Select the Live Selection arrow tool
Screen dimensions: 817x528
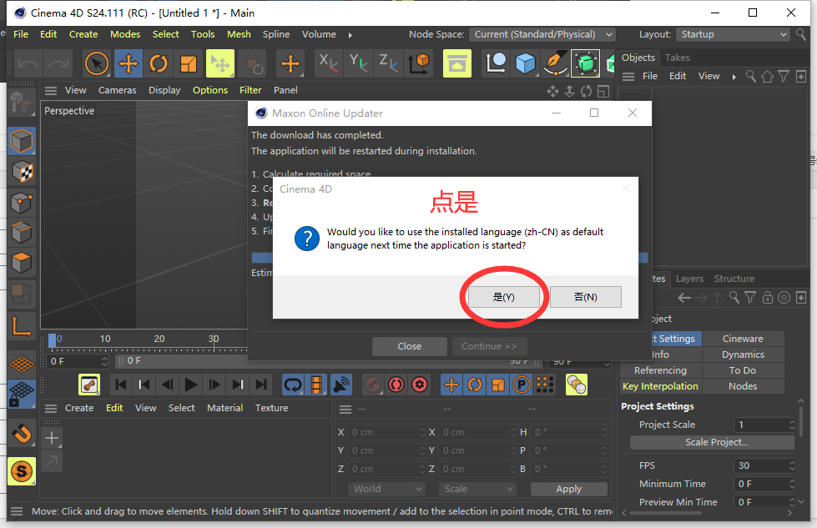tap(97, 64)
